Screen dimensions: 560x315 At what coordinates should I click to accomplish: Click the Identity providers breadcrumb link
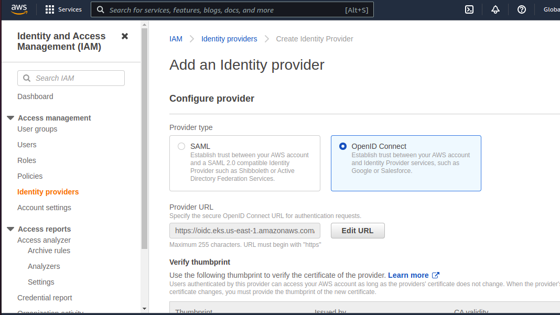(229, 39)
